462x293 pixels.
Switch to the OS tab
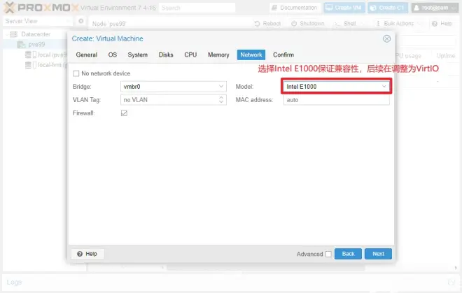click(113, 55)
